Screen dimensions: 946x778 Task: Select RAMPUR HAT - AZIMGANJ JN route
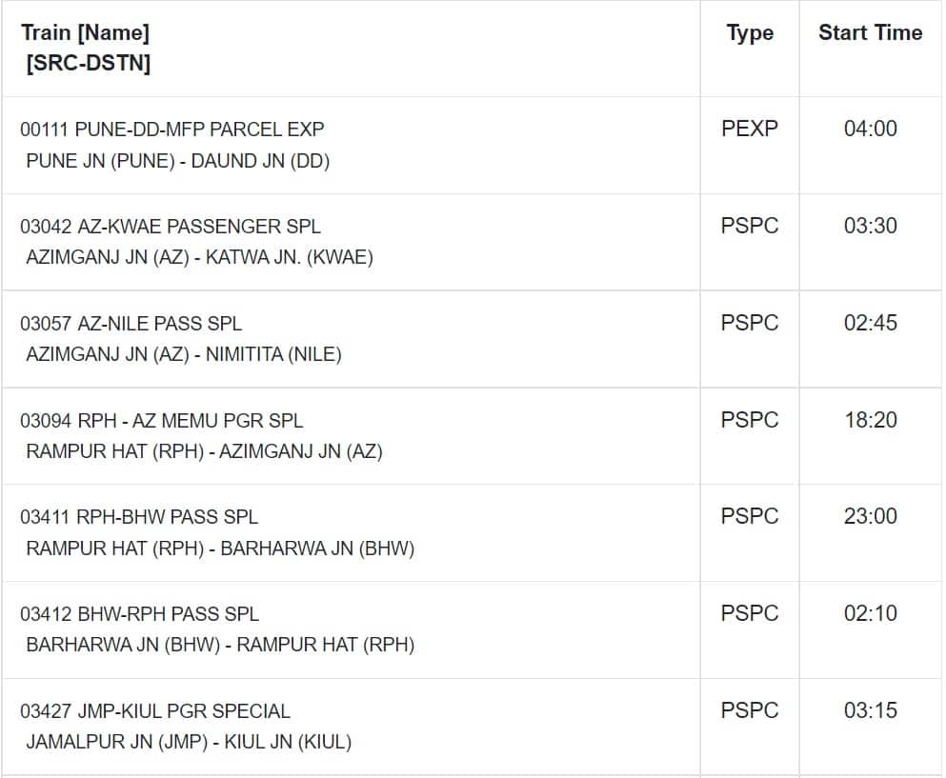(x=205, y=451)
